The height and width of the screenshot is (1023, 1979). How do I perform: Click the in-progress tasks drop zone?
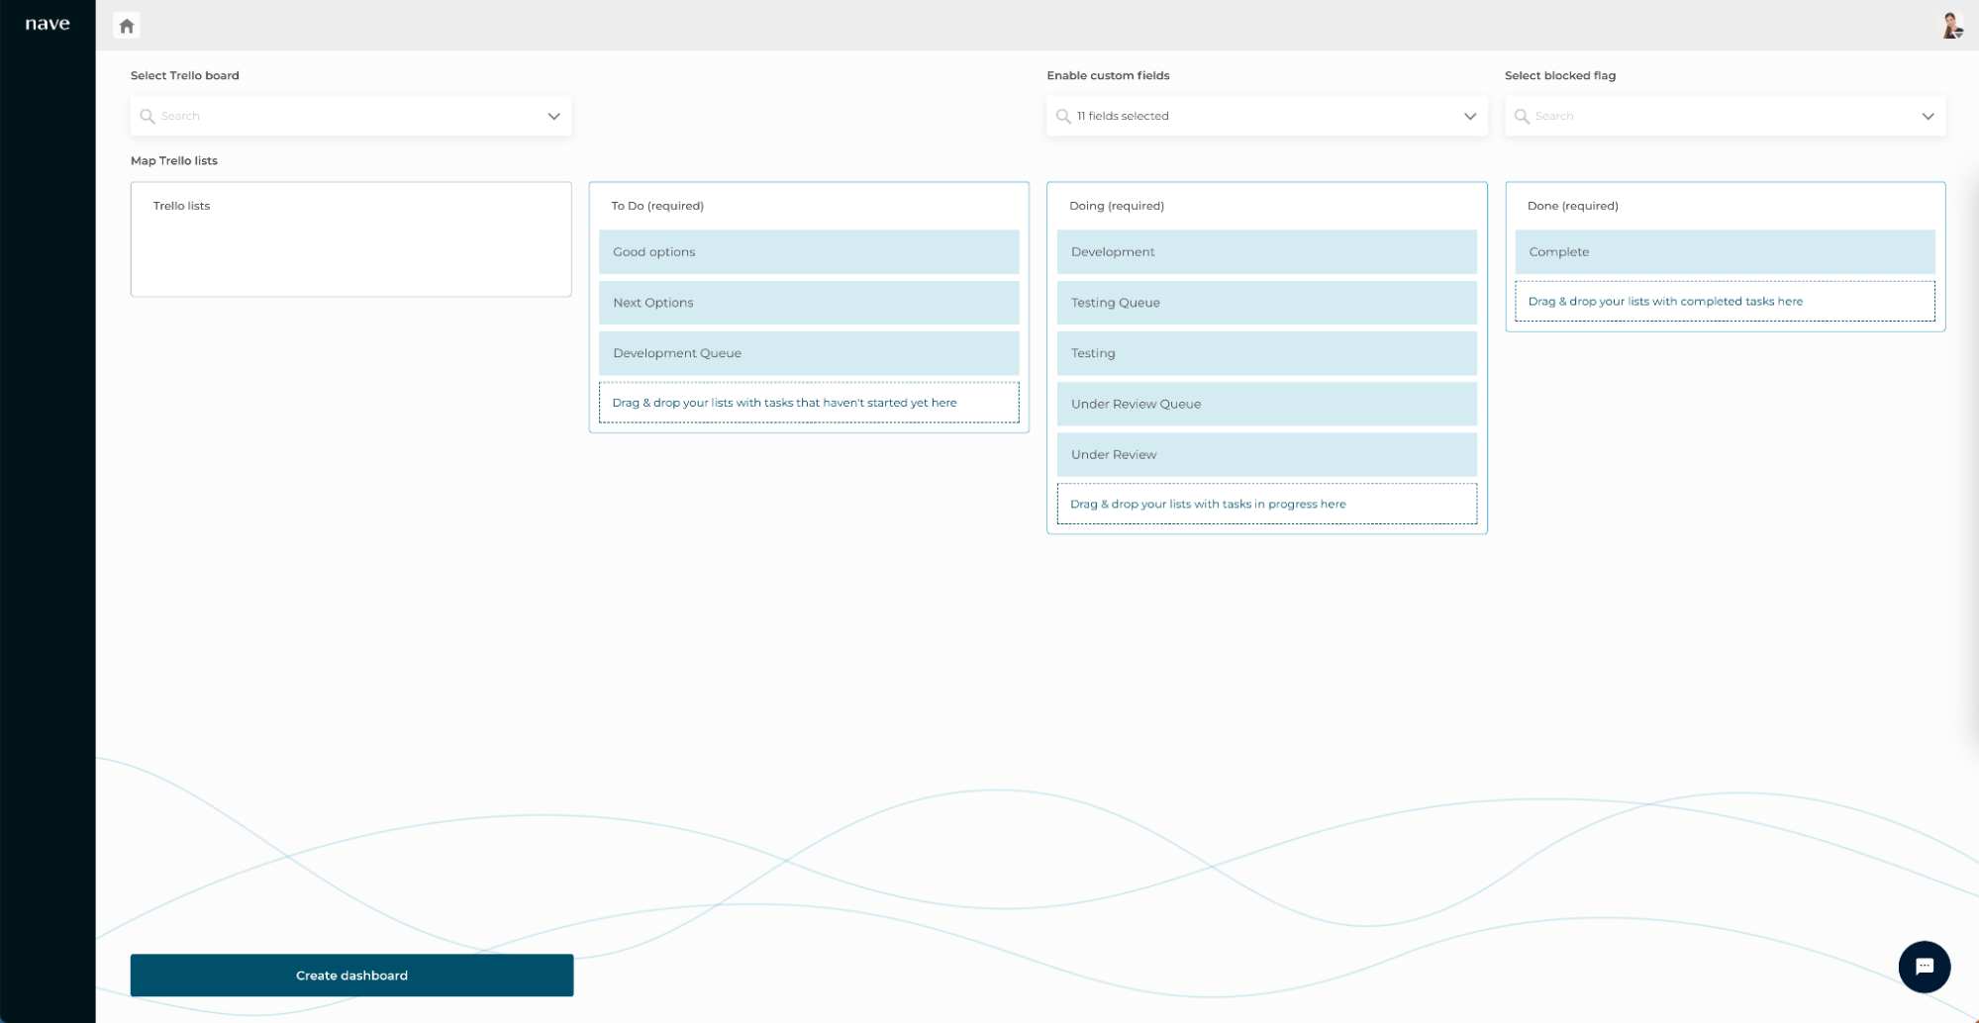coord(1266,505)
